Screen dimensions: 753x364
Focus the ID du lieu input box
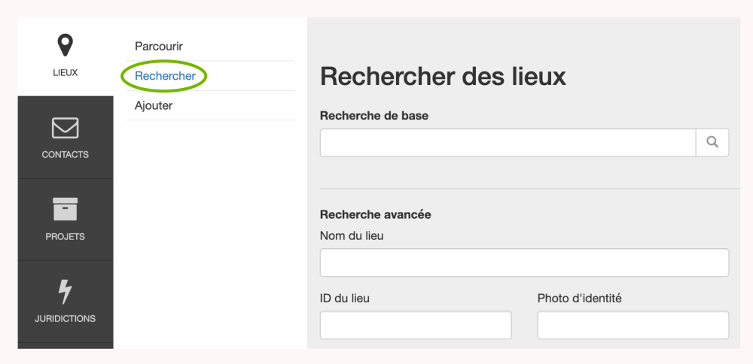pyautogui.click(x=416, y=325)
